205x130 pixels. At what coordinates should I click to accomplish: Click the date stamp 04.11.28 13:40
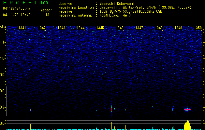pyautogui.click(x=17, y=15)
